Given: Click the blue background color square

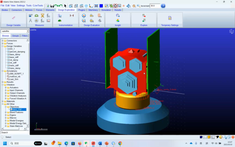Looking at the screenshot, I should tap(101, 6).
